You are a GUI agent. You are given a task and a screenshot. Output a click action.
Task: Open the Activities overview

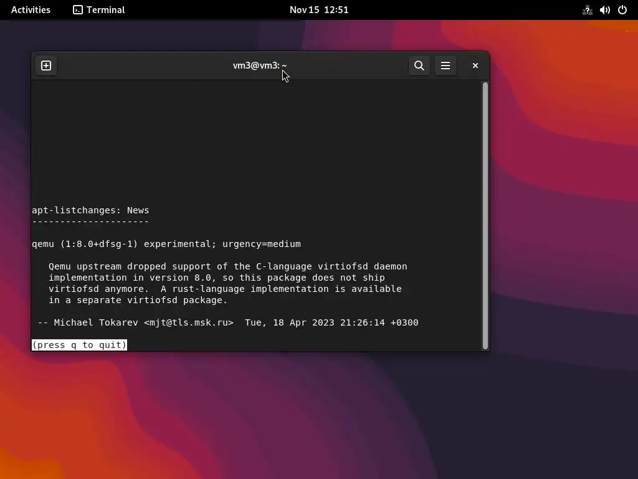pyautogui.click(x=31, y=10)
